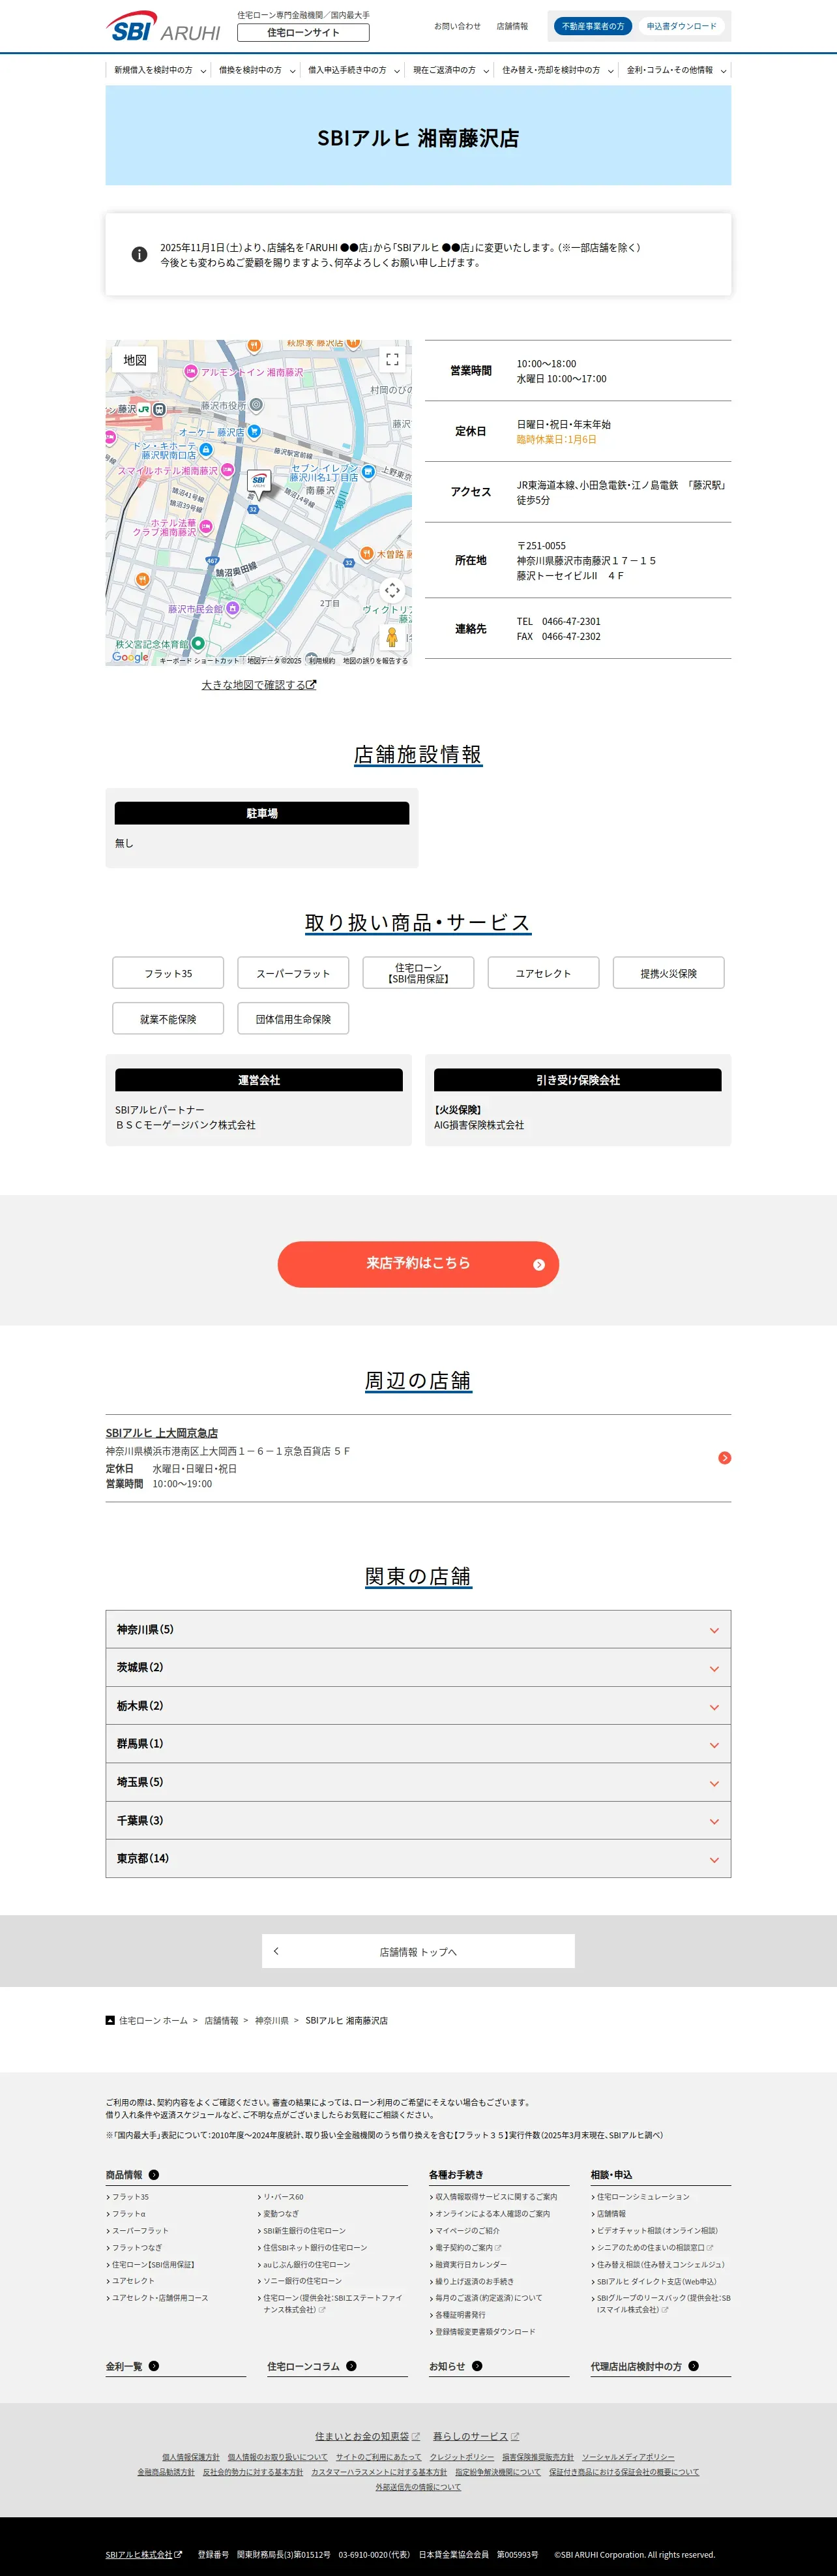
Task: Open 個人情報保護方針 footer link
Action: coord(191,2457)
